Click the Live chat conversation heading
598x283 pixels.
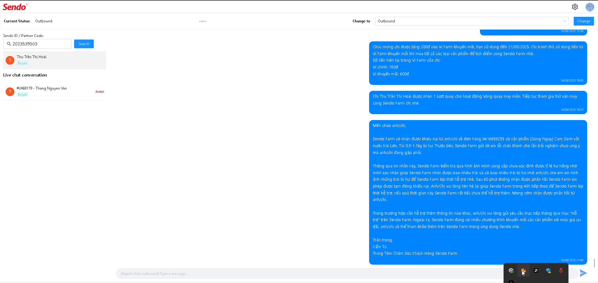pyautogui.click(x=25, y=75)
